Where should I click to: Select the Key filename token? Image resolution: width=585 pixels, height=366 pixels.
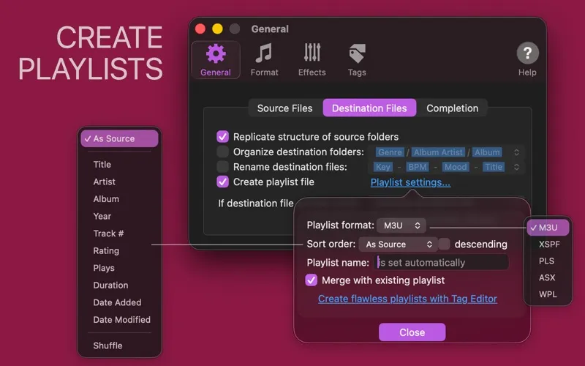(x=383, y=167)
